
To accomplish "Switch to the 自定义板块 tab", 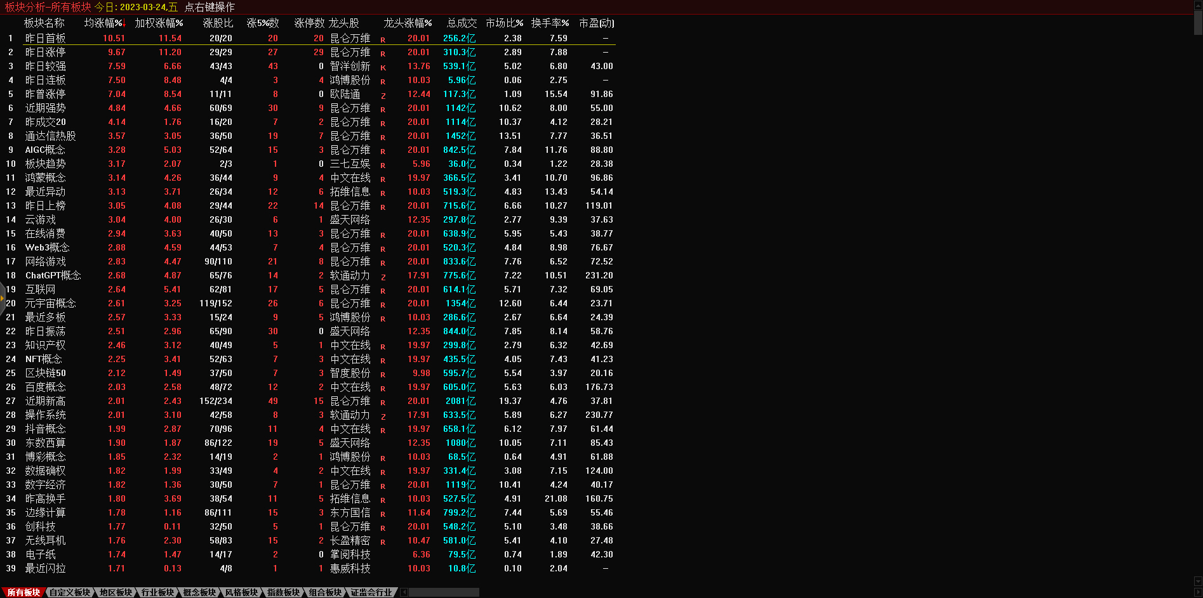I will point(70,592).
